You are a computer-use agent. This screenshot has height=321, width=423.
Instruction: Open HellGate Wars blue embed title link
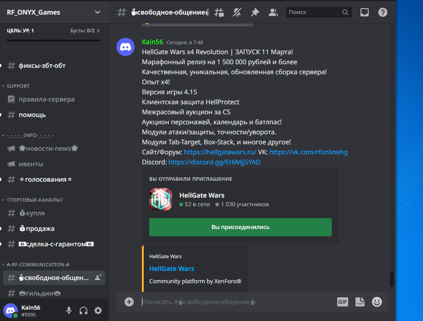click(172, 269)
